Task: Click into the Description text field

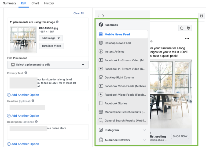Action: 48,132
